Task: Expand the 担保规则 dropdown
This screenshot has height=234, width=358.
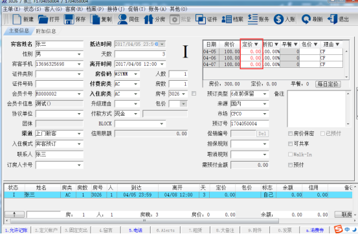Action: click(x=265, y=144)
